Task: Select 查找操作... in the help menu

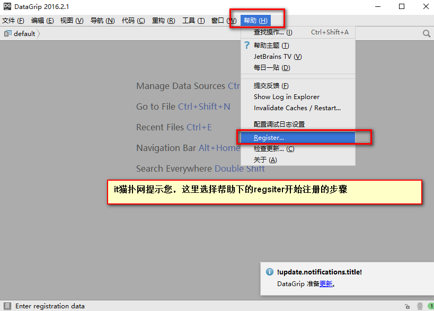Action: (298, 32)
